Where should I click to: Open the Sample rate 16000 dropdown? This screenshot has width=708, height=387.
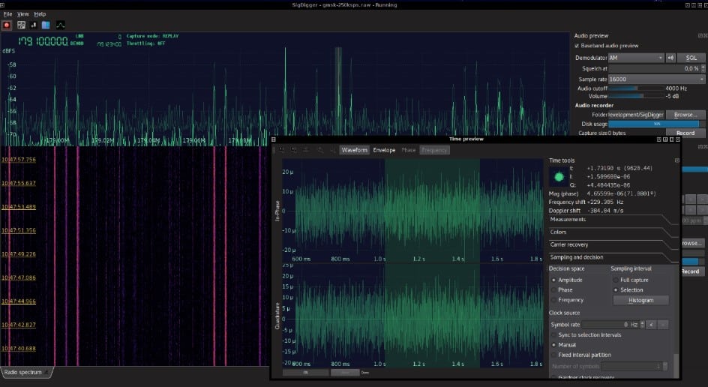pos(656,79)
